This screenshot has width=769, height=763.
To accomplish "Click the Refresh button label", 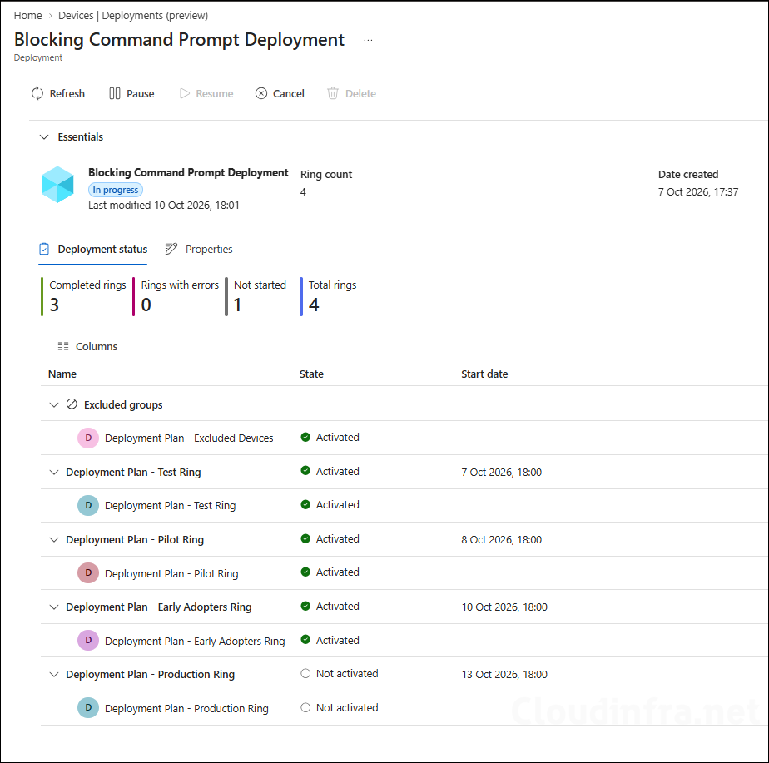I will [x=67, y=93].
